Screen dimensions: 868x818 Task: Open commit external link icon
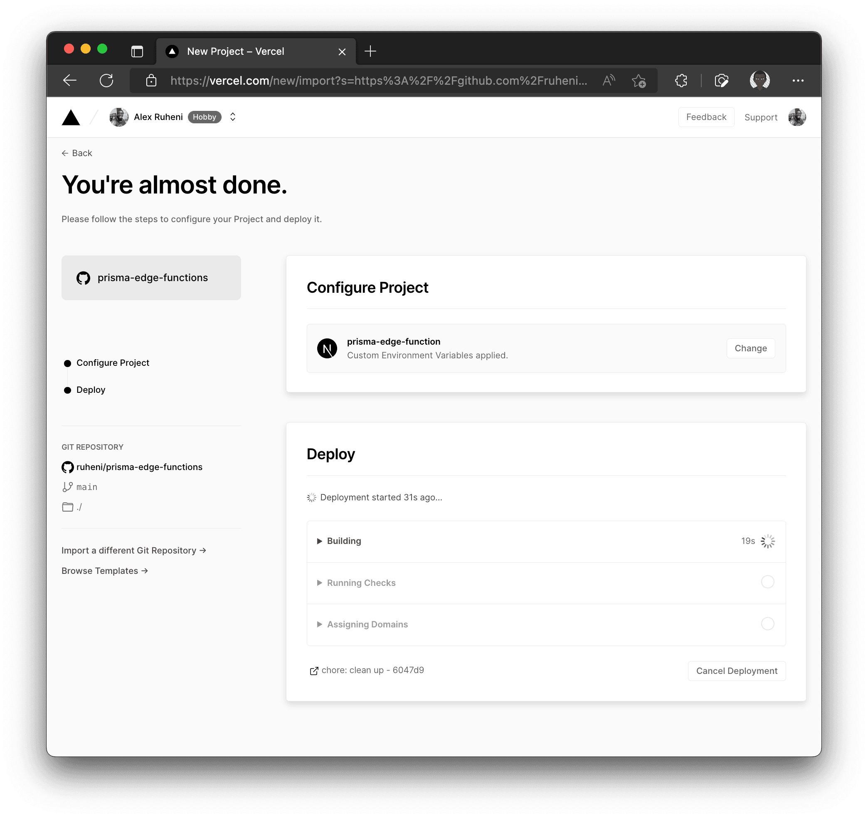pyautogui.click(x=313, y=671)
